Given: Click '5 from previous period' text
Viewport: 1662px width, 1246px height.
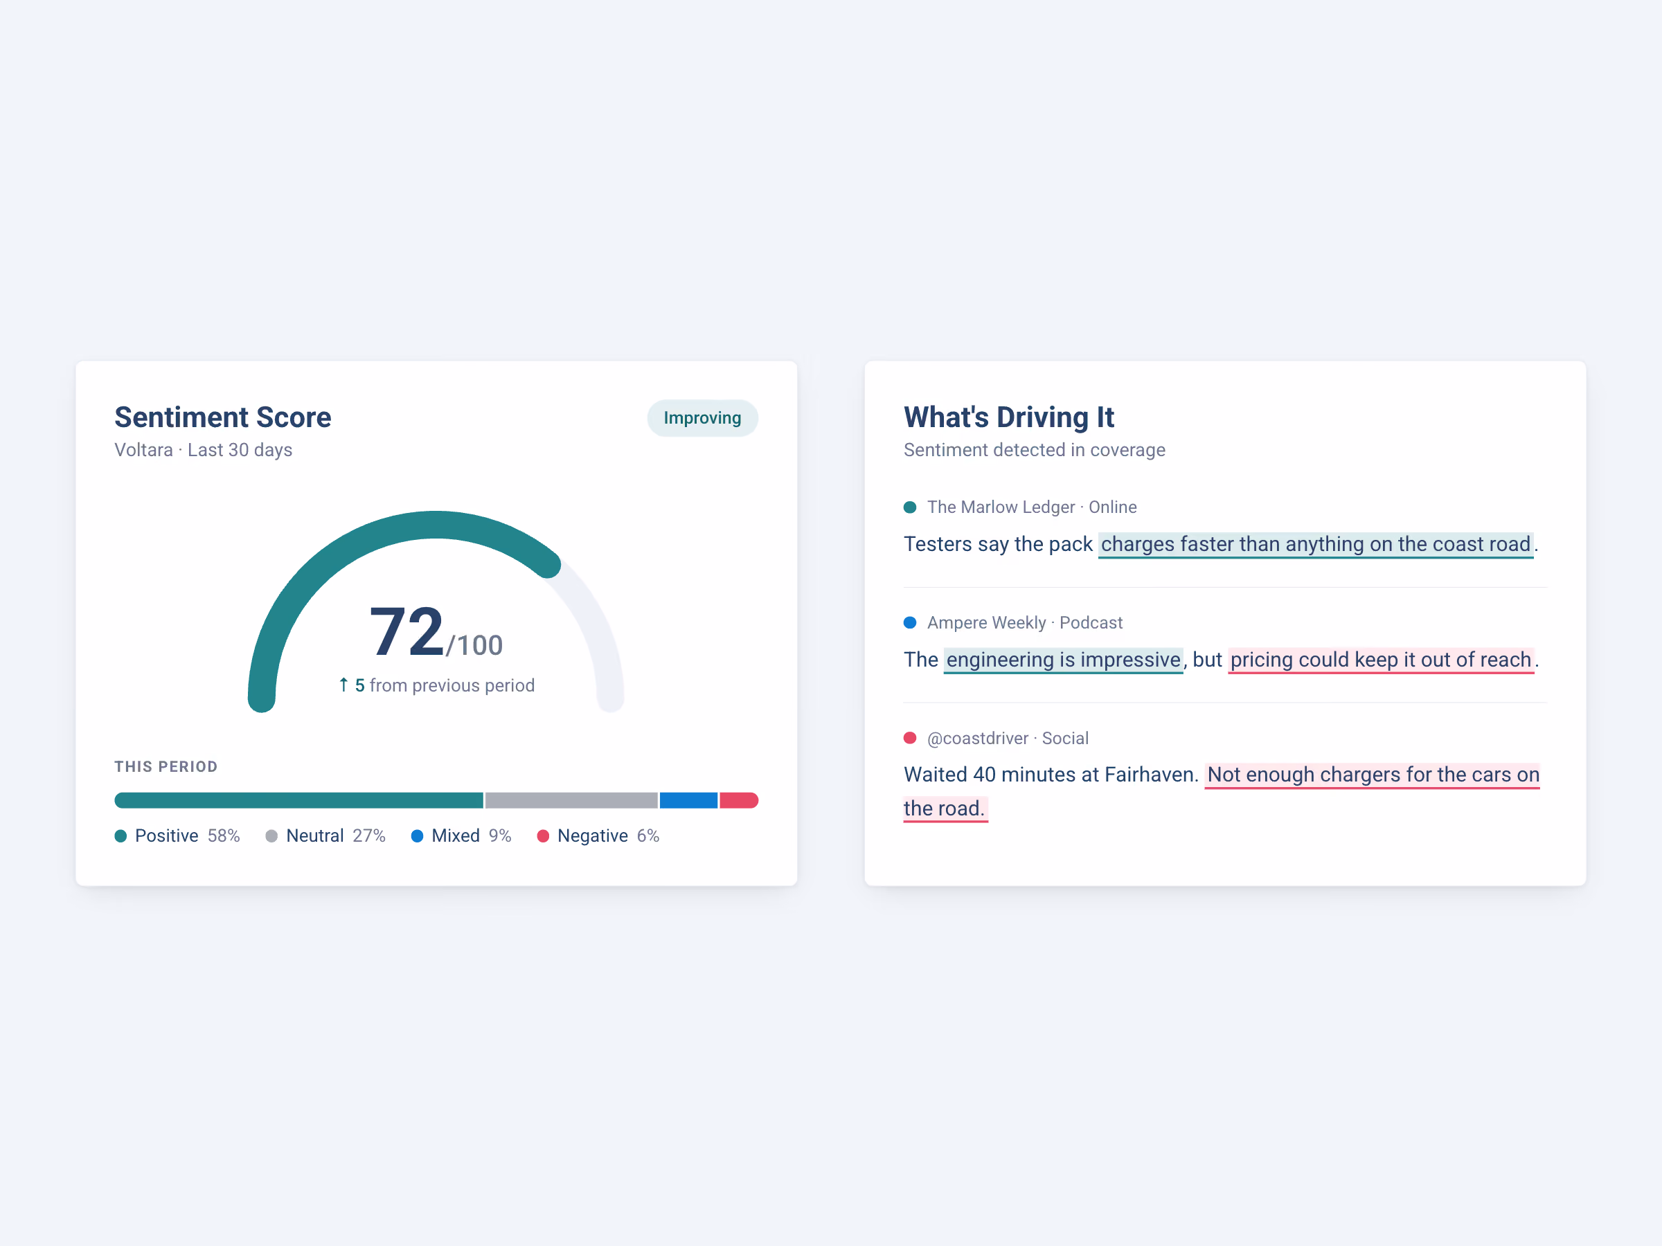Looking at the screenshot, I should tap(445, 686).
